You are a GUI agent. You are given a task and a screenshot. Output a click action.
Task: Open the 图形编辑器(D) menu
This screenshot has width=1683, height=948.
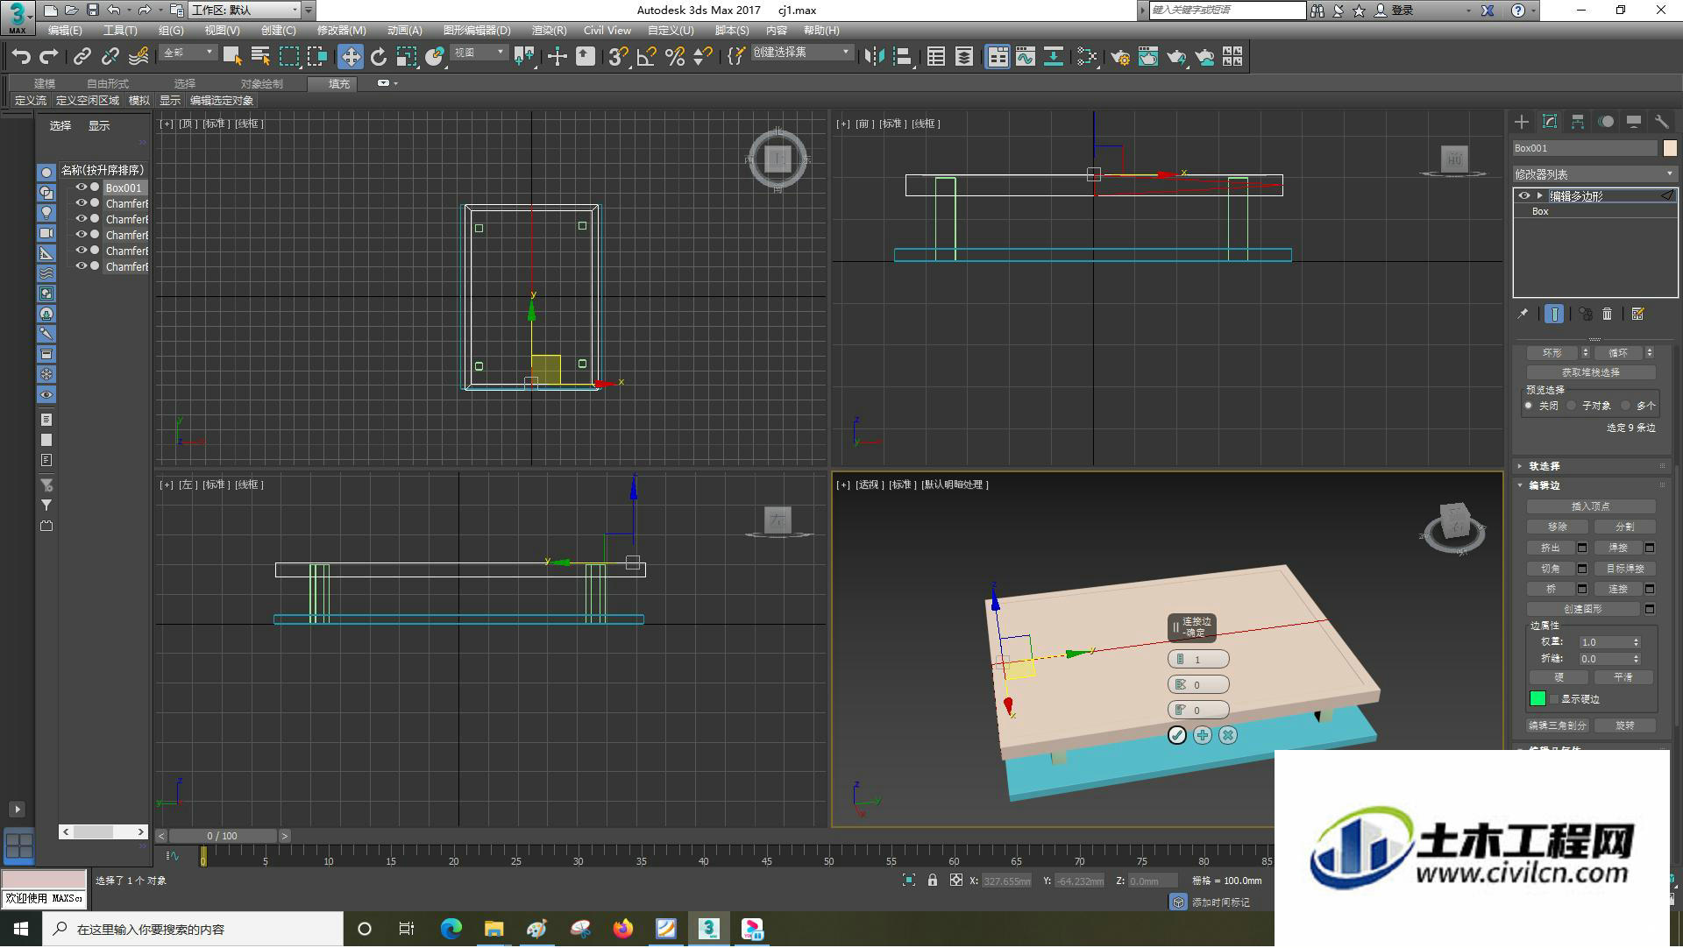[477, 30]
